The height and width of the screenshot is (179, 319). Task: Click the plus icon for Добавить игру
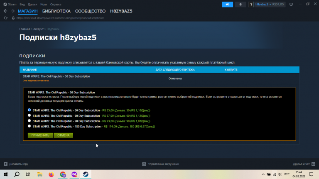click(5, 164)
